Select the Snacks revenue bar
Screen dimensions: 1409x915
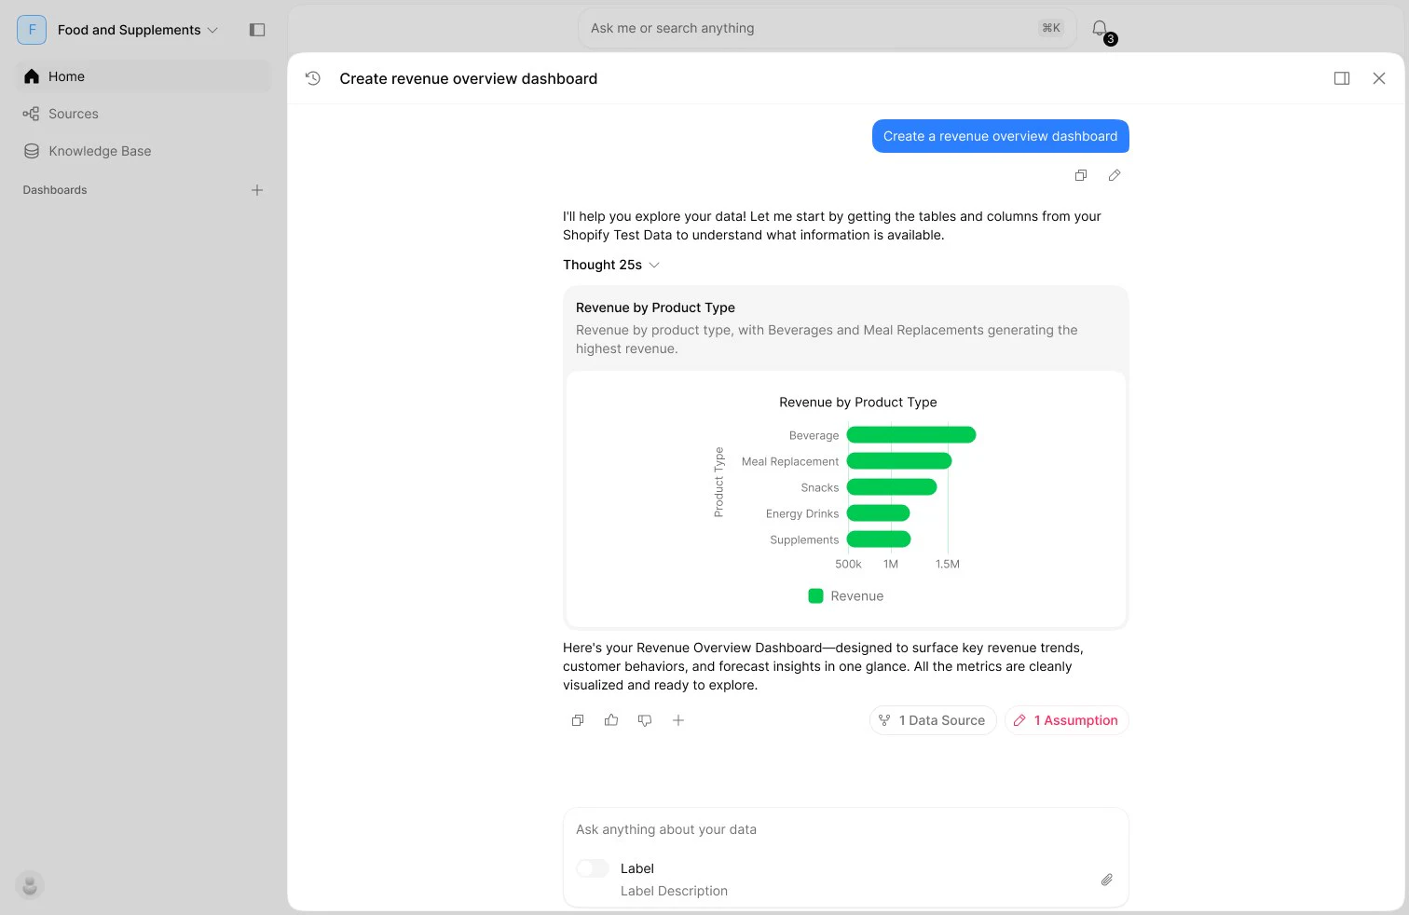click(x=892, y=487)
